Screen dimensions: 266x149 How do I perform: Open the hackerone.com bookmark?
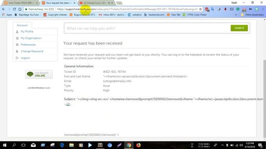(154, 15)
